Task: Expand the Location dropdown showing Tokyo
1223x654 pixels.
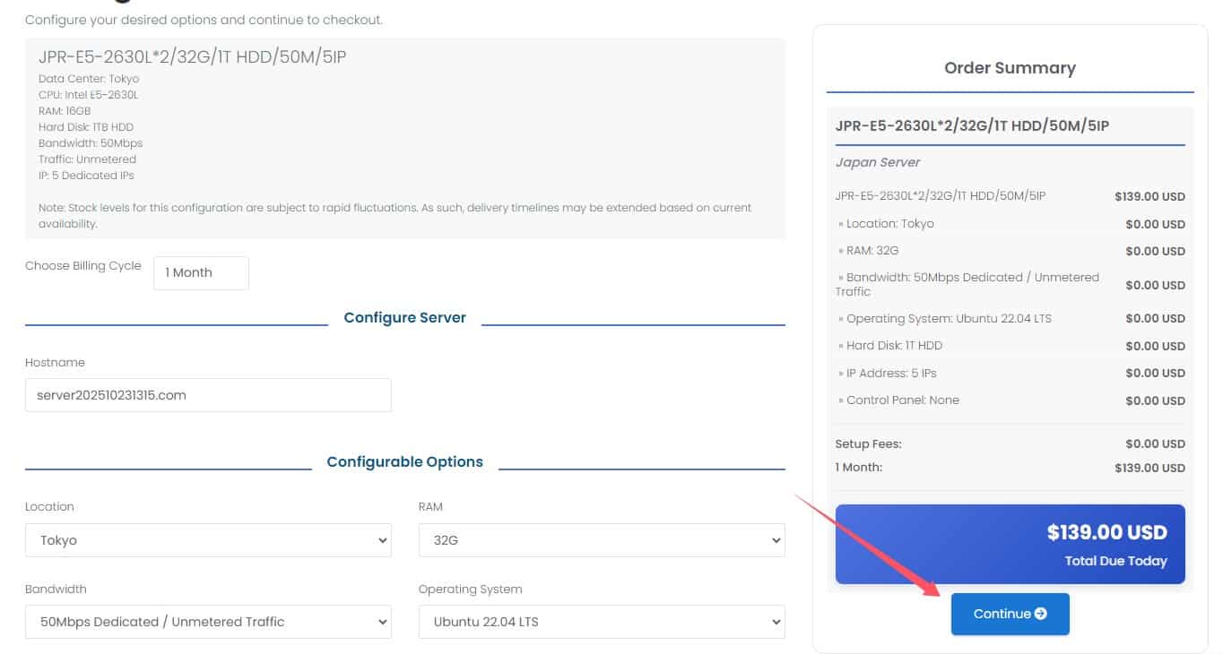Action: [x=208, y=540]
